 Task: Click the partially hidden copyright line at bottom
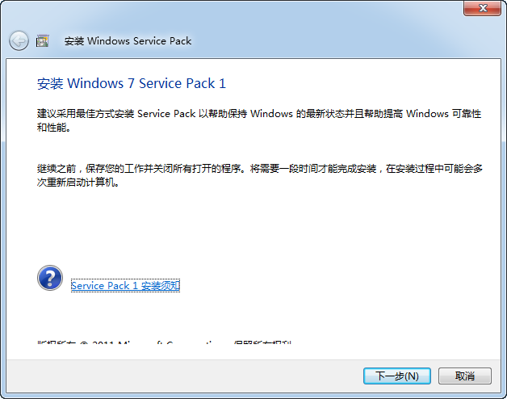tap(164, 342)
